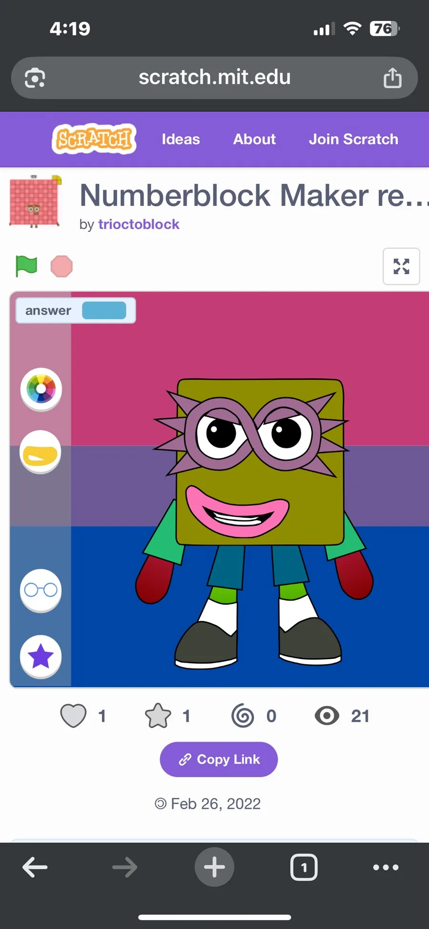Share the page from address bar
Screen dimensions: 429x929
392,78
